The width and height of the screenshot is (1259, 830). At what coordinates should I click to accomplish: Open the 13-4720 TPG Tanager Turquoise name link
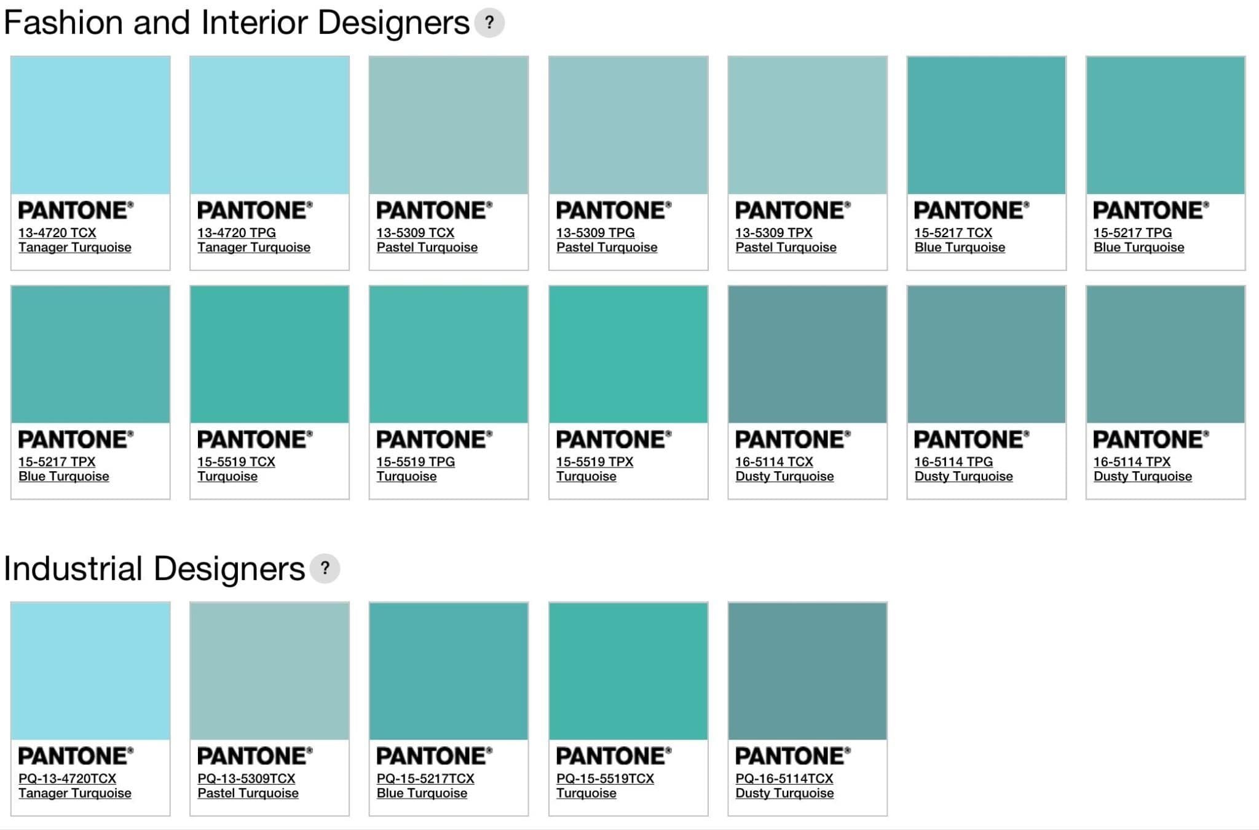click(253, 248)
